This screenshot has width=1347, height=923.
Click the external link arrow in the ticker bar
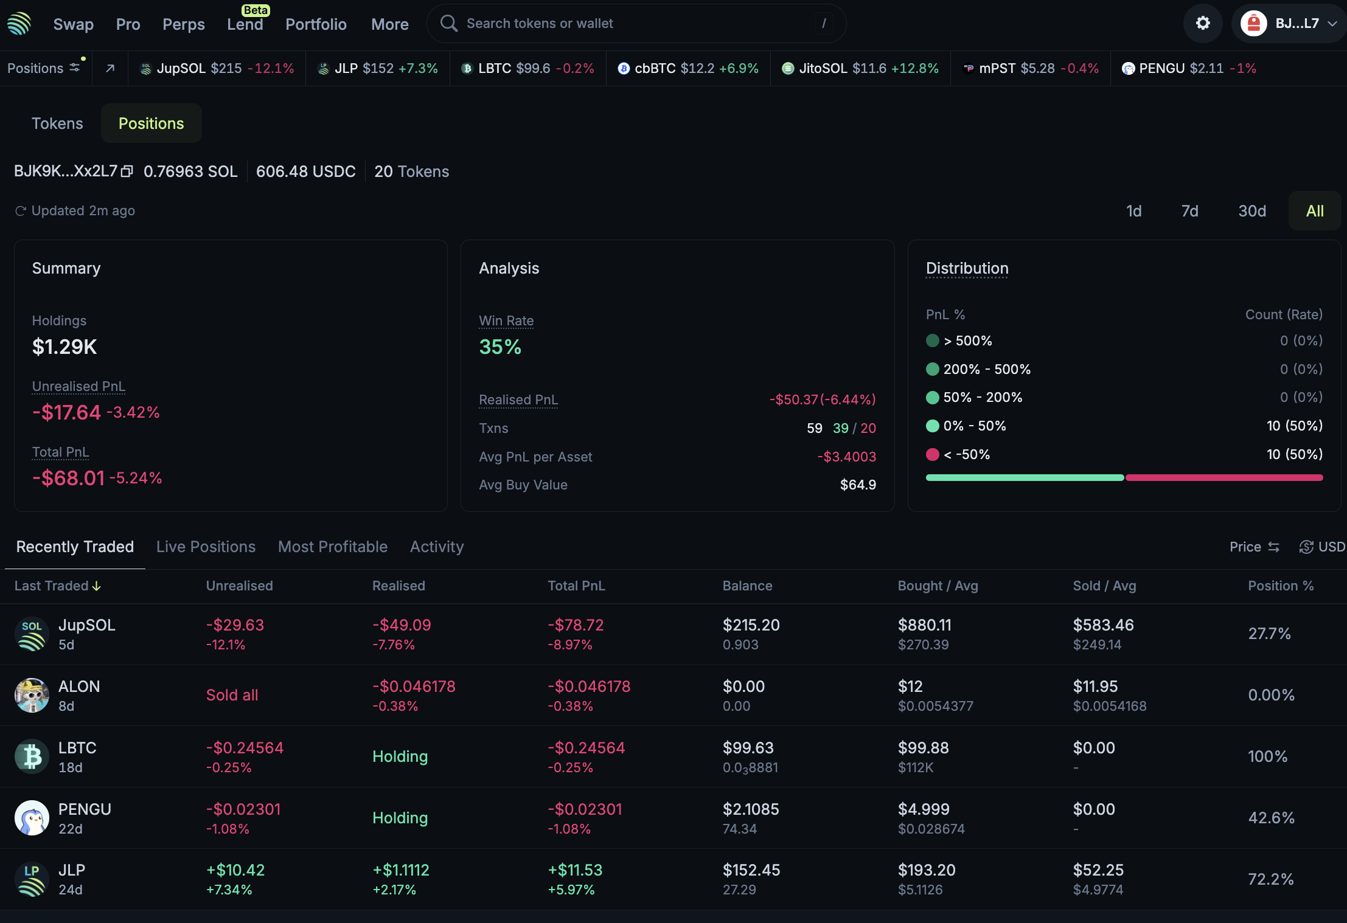pyautogui.click(x=110, y=68)
